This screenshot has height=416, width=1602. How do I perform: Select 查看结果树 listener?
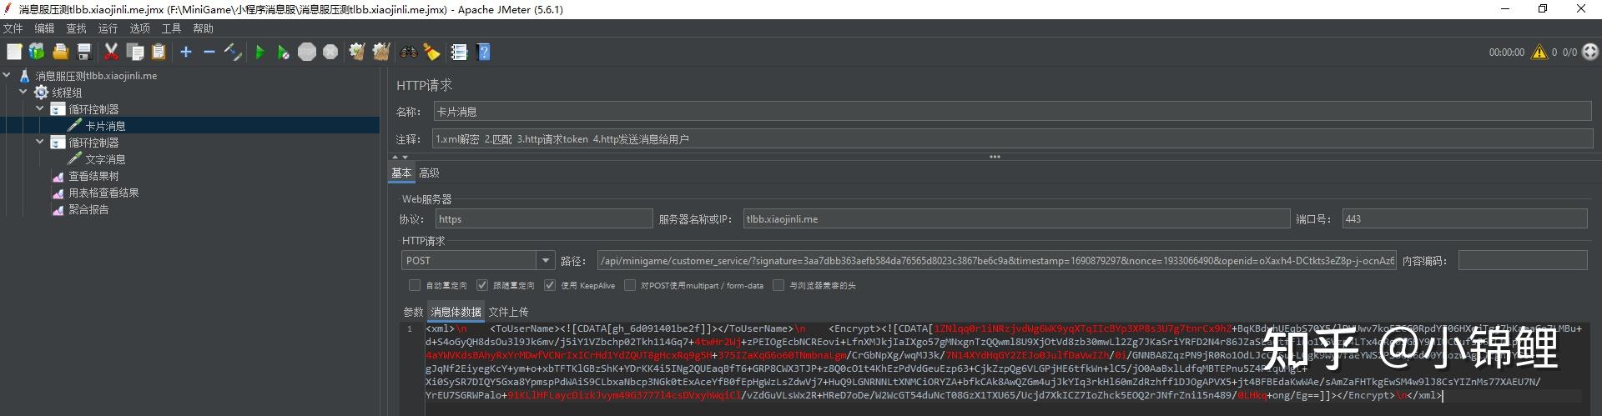click(93, 176)
